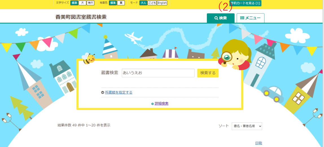Screen dimensions: 324x147
Task: Choose 黒 background color
Action: click(x=121, y=3)
